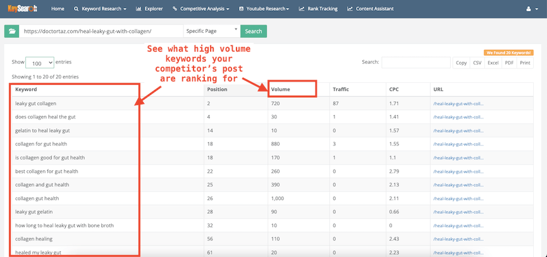Open URL link in leaky gut collagen row
Viewport: 547px width, 257px height.
[458, 103]
